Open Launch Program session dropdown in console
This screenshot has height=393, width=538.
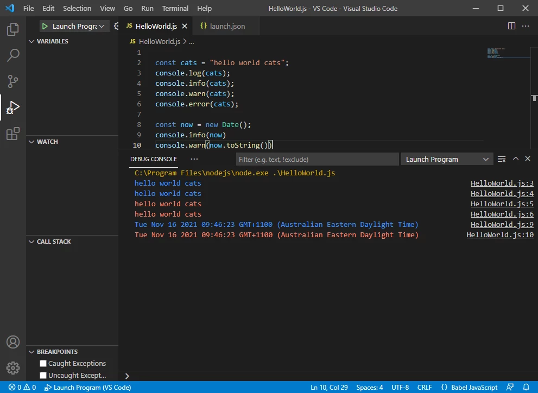pos(447,159)
